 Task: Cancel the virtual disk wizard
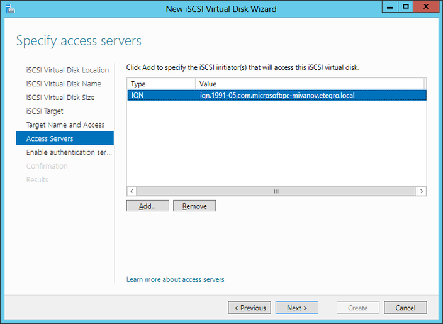[405, 308]
